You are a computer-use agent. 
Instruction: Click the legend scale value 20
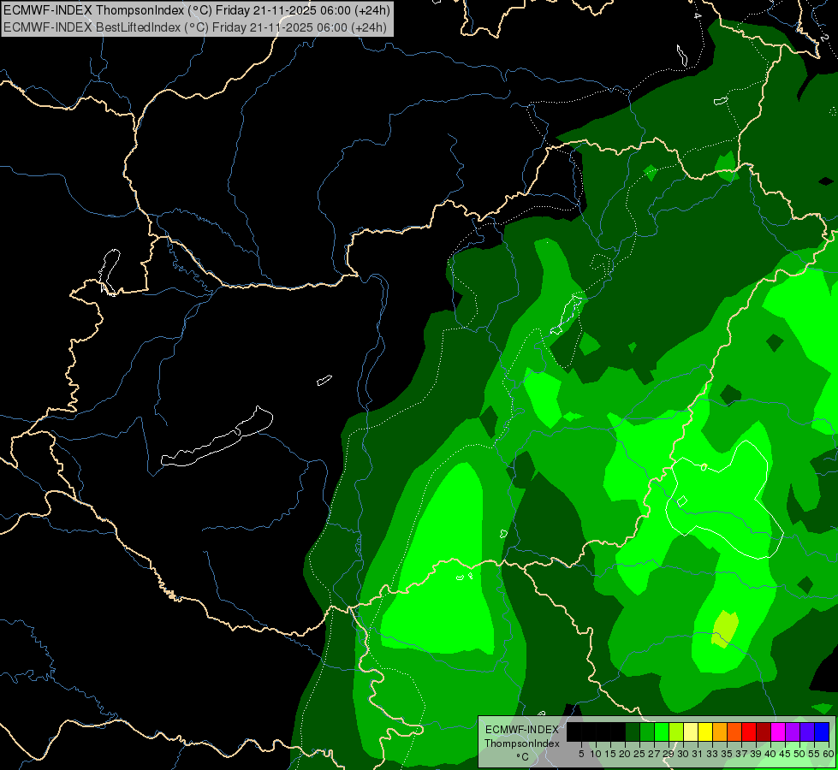coord(625,754)
